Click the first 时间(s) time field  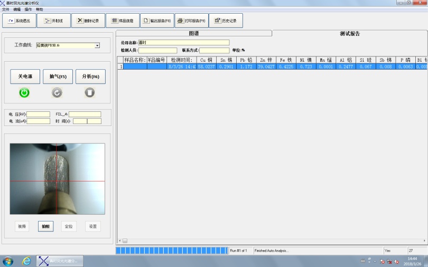click(80, 121)
